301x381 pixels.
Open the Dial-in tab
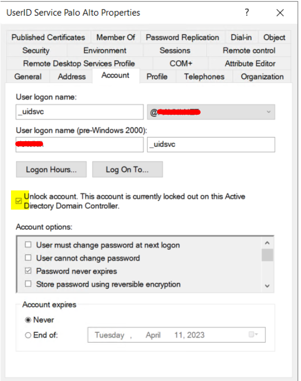[241, 37]
